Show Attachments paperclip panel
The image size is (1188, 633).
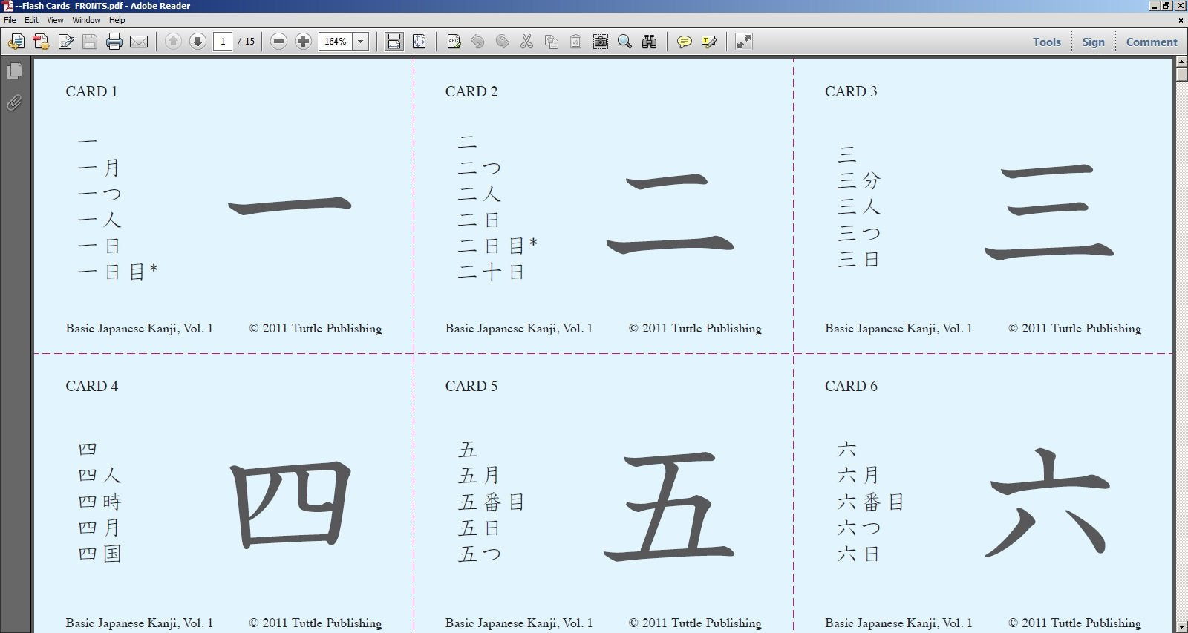pos(14,102)
